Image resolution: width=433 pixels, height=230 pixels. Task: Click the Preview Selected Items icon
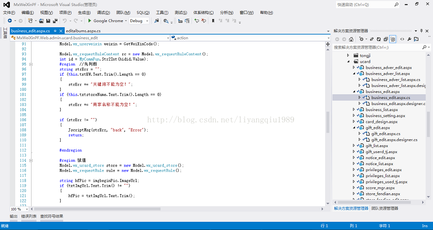[x=417, y=39]
